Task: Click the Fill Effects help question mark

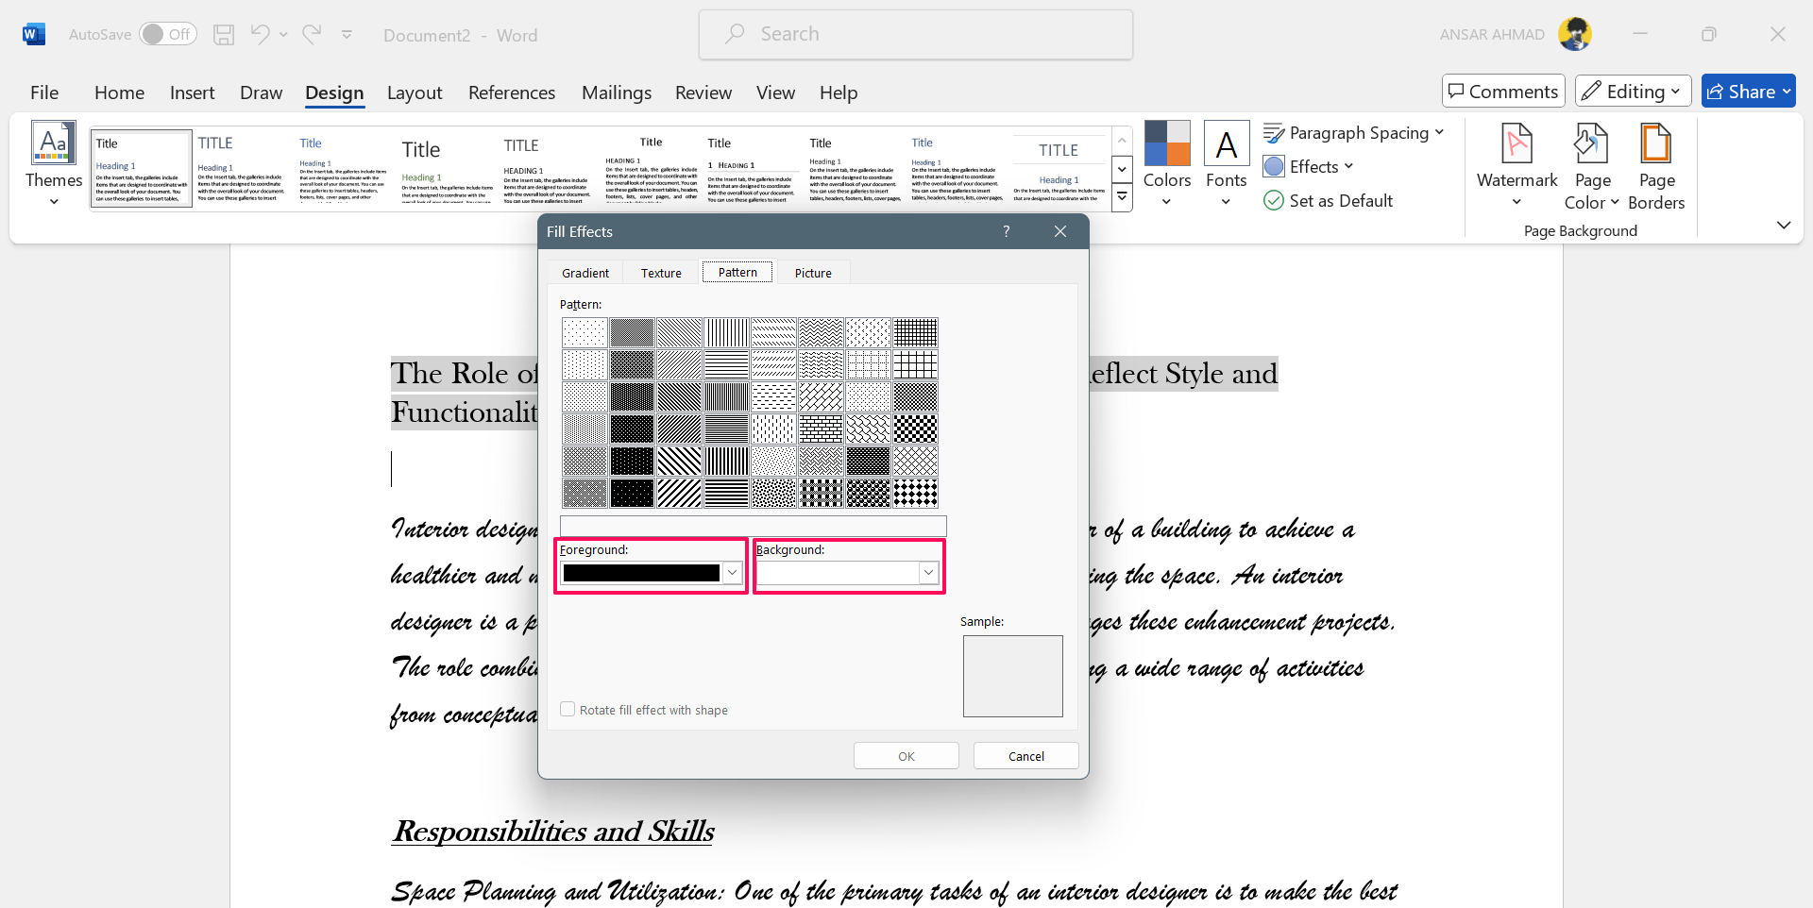Action: tap(1007, 231)
